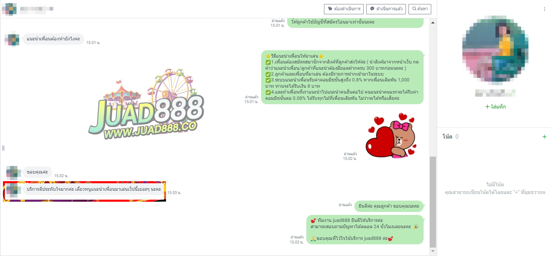Click the chat scrollbar thumb
Image resolution: width=551 pixels, height=256 pixels.
coord(433,202)
